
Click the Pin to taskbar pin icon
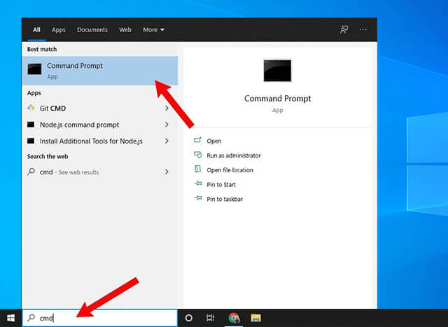point(197,197)
